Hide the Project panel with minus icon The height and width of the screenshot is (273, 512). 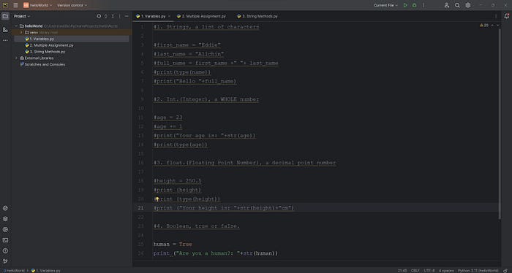(127, 16)
